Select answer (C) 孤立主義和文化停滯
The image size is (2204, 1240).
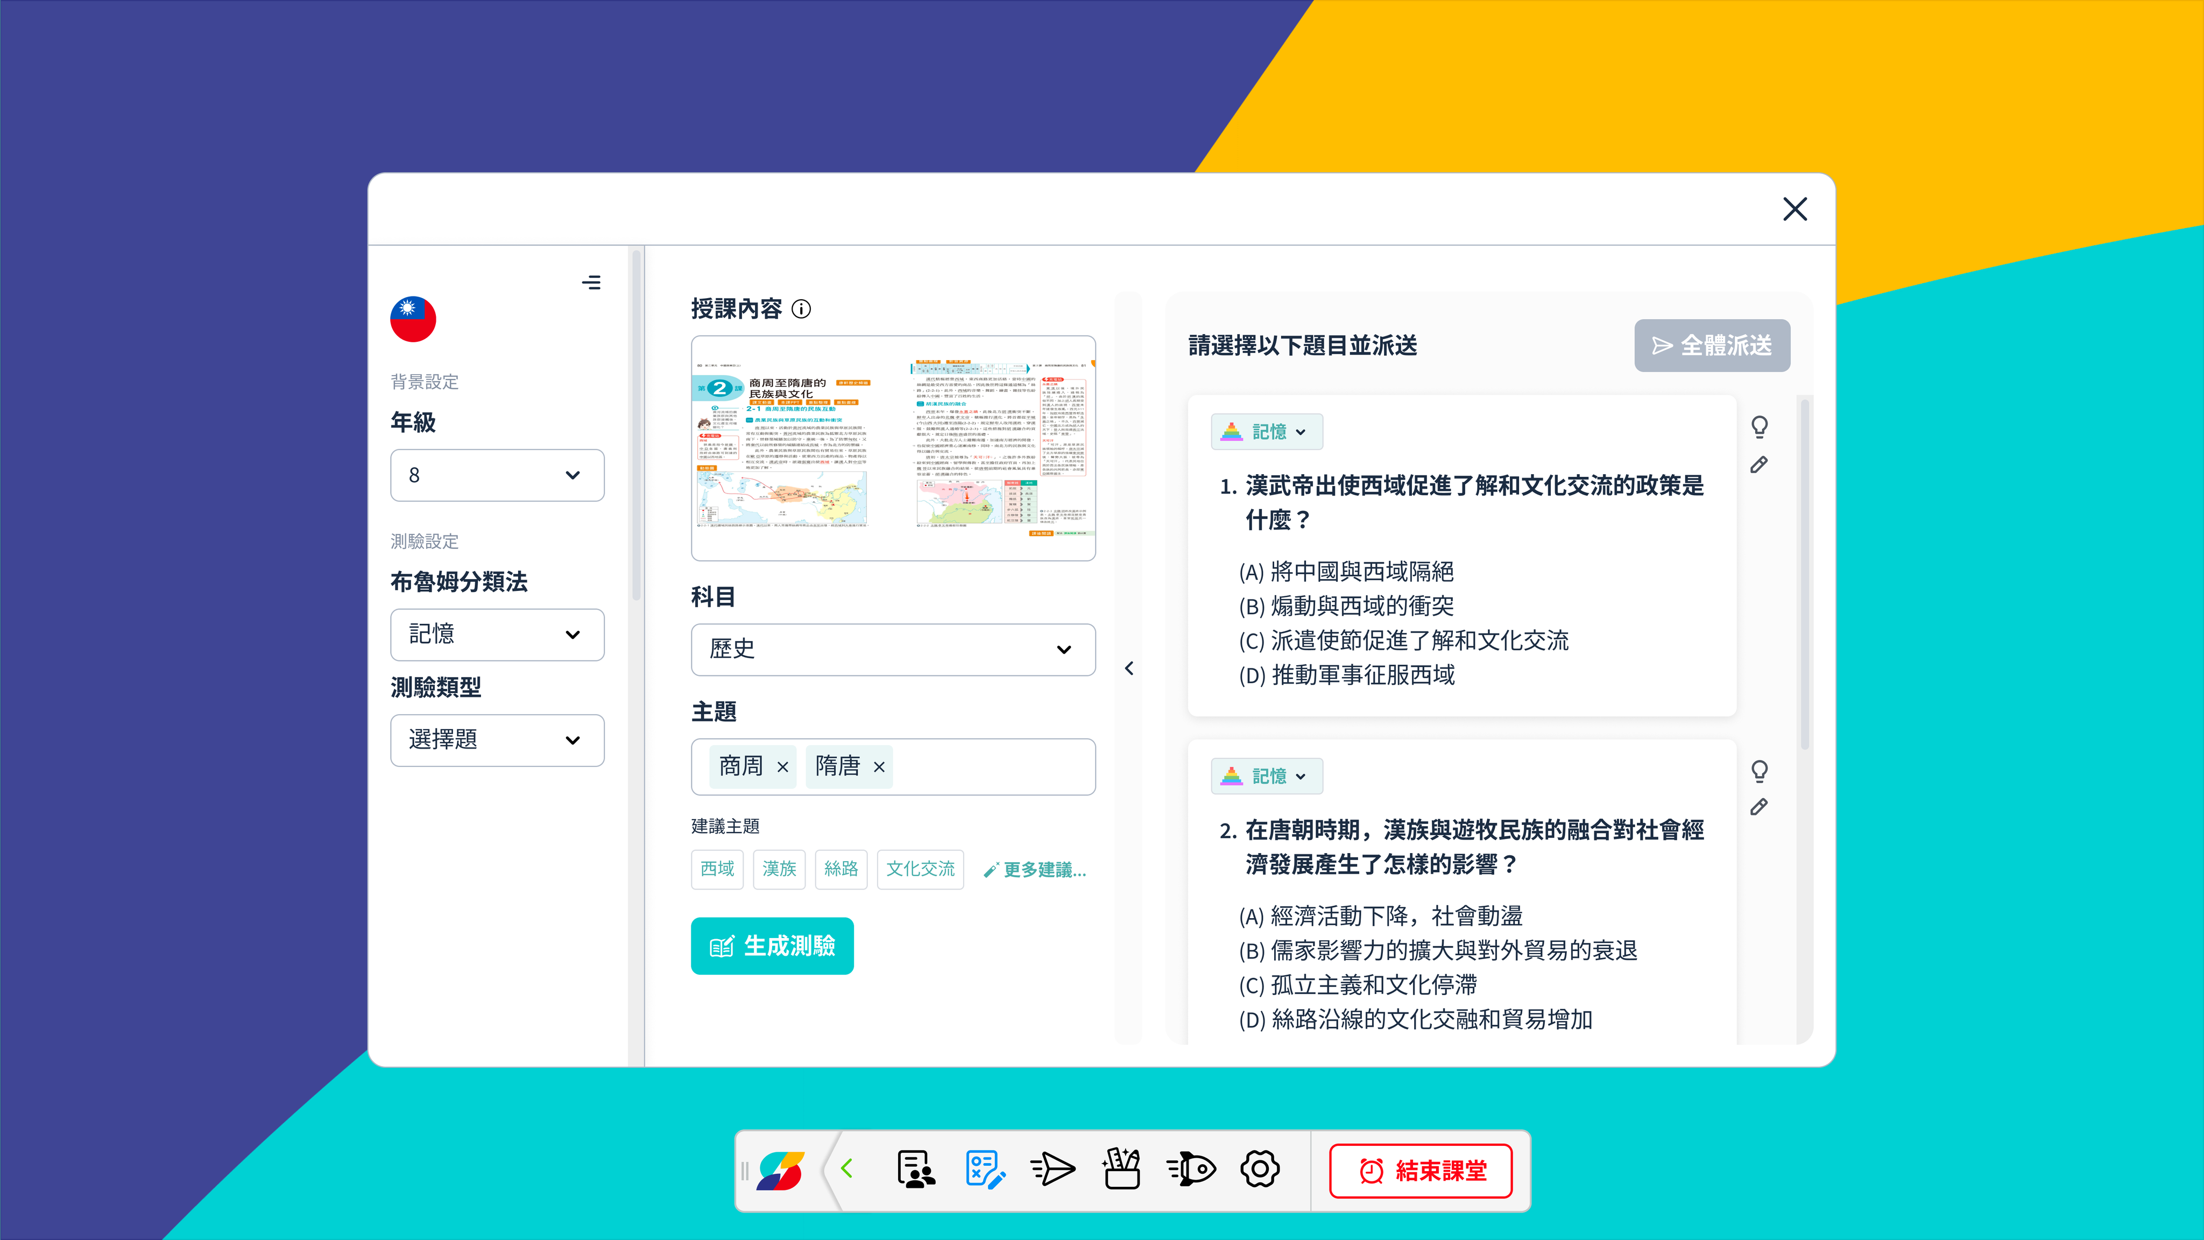click(1358, 985)
